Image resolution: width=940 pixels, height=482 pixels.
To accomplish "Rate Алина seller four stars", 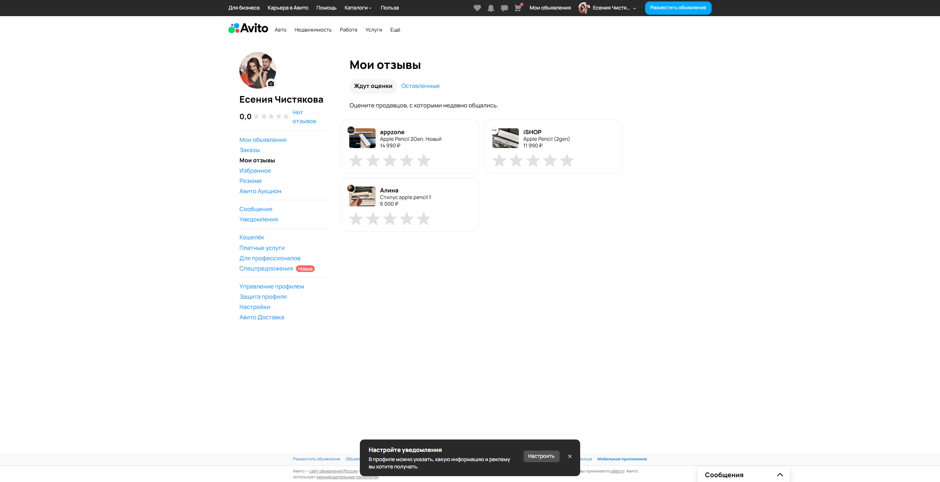I will click(x=407, y=219).
